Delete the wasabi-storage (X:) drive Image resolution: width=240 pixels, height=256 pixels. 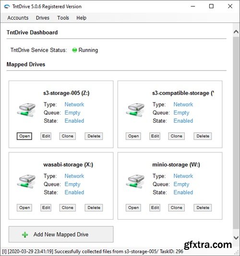pos(94,208)
